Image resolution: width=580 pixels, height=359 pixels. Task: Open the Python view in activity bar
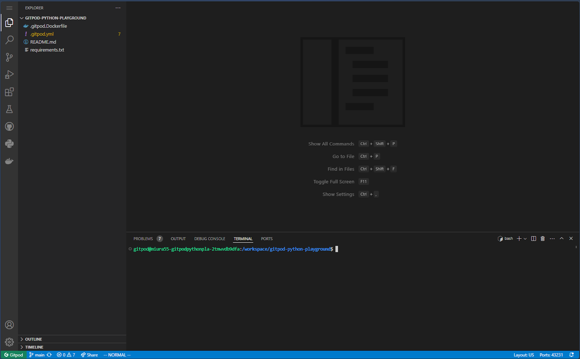click(x=9, y=144)
